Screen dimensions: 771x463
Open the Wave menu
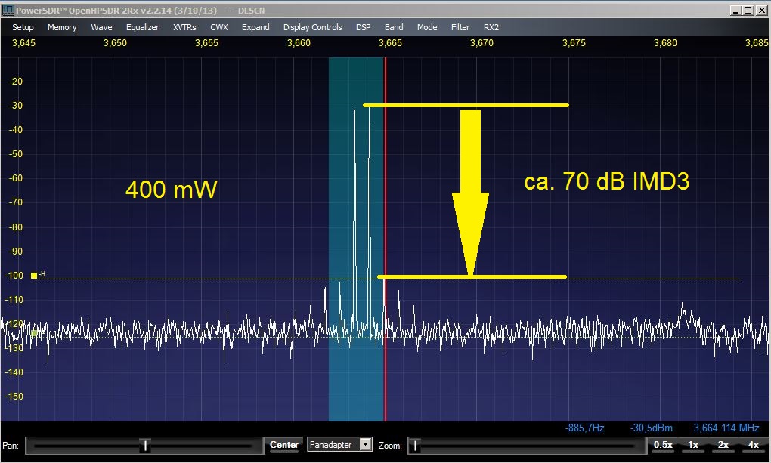[x=101, y=27]
